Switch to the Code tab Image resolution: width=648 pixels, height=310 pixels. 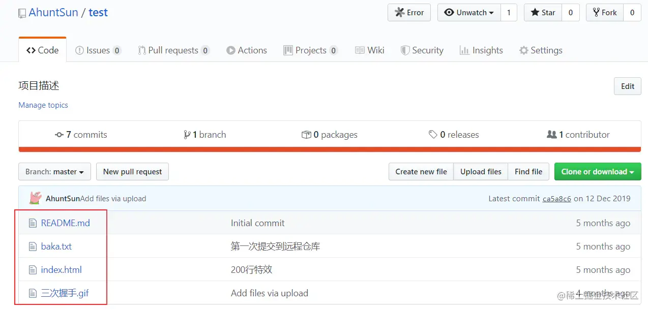[43, 50]
